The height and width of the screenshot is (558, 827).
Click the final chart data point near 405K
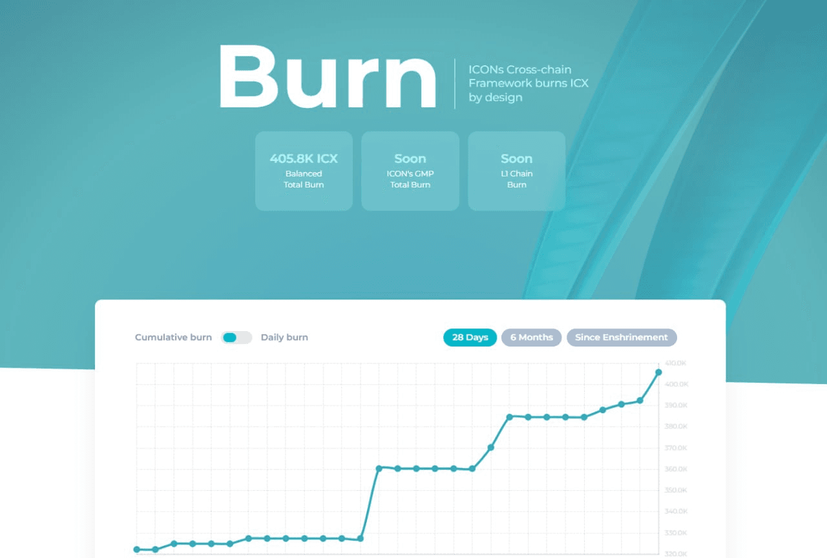(658, 372)
